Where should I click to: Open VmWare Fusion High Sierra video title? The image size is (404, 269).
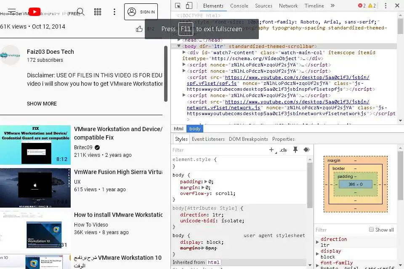point(118,172)
